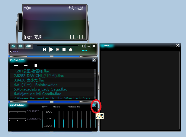Toggle the lyrics panel with LRC

point(28,46)
